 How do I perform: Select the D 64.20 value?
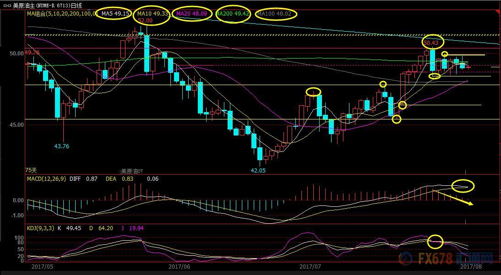(x=101, y=228)
